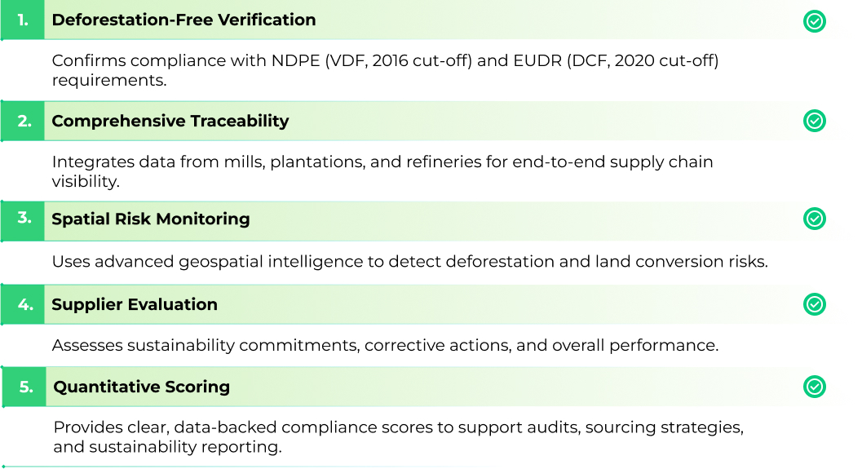
Task: Click the checkmark icon beside Comprehensive Traceability
Action: 814,121
